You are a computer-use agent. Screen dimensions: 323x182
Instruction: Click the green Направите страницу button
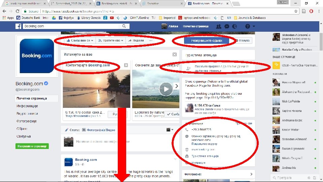pyautogui.click(x=32, y=146)
